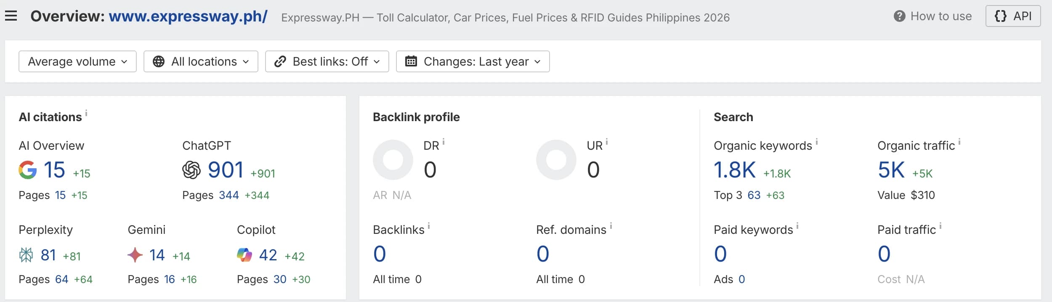The height and width of the screenshot is (302, 1052).
Task: Open the hamburger navigation menu
Action: click(11, 16)
